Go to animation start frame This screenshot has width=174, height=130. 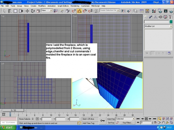(138, 119)
